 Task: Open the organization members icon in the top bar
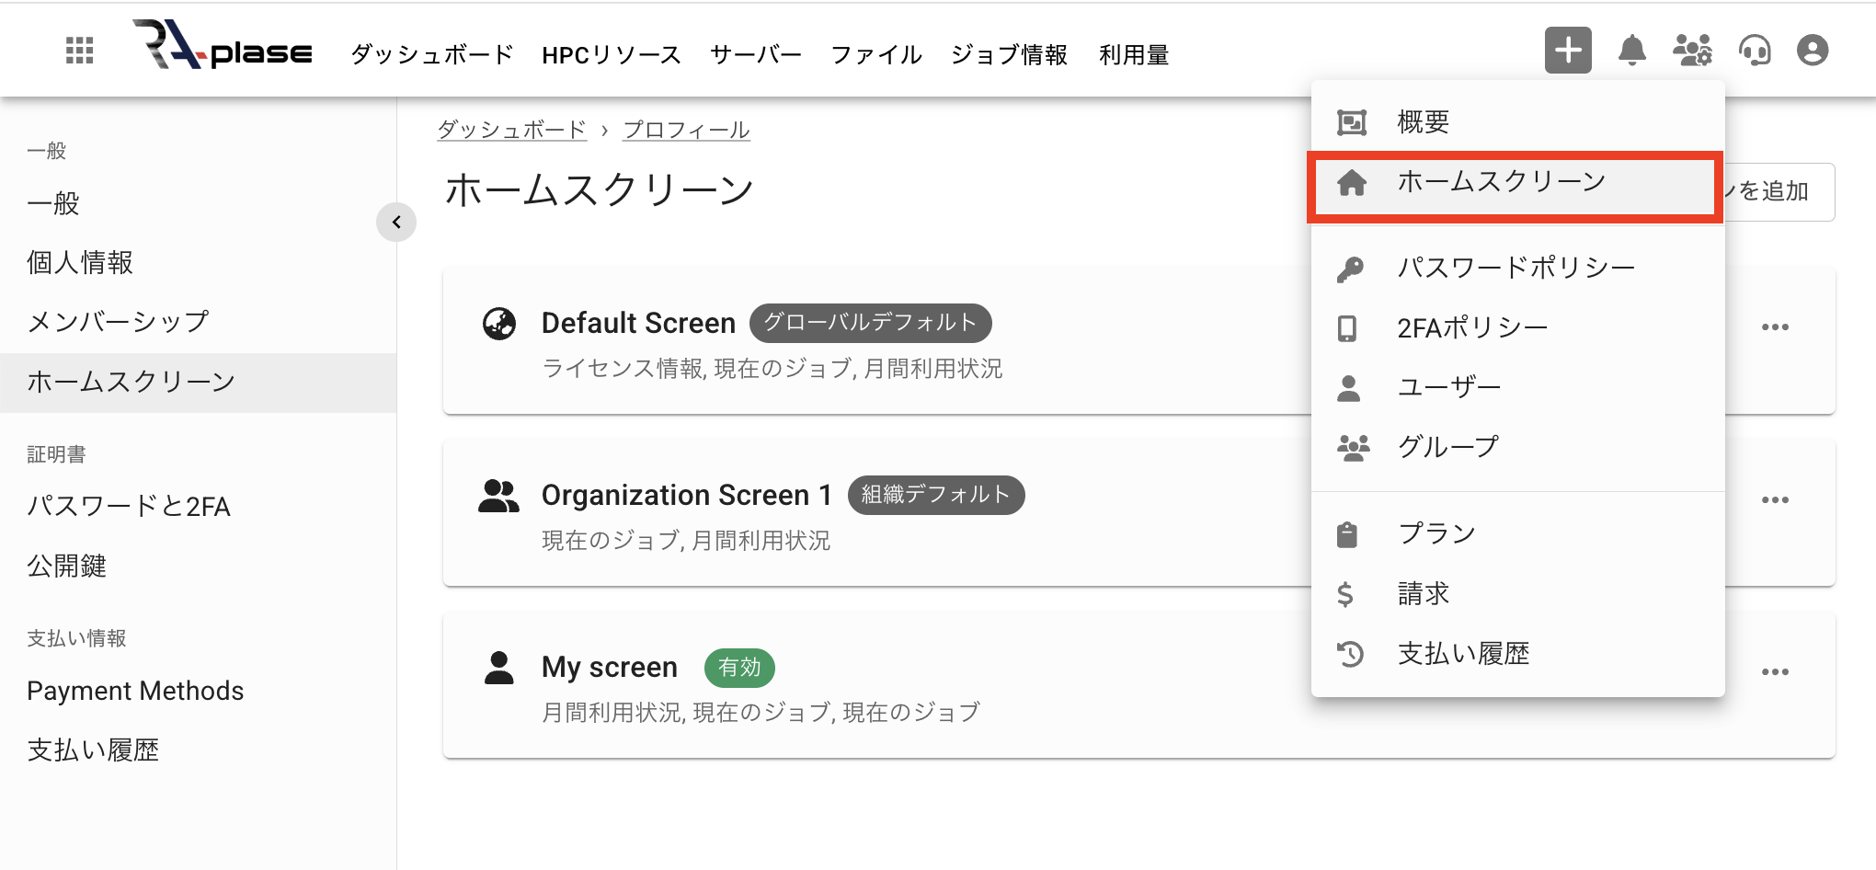click(1693, 51)
